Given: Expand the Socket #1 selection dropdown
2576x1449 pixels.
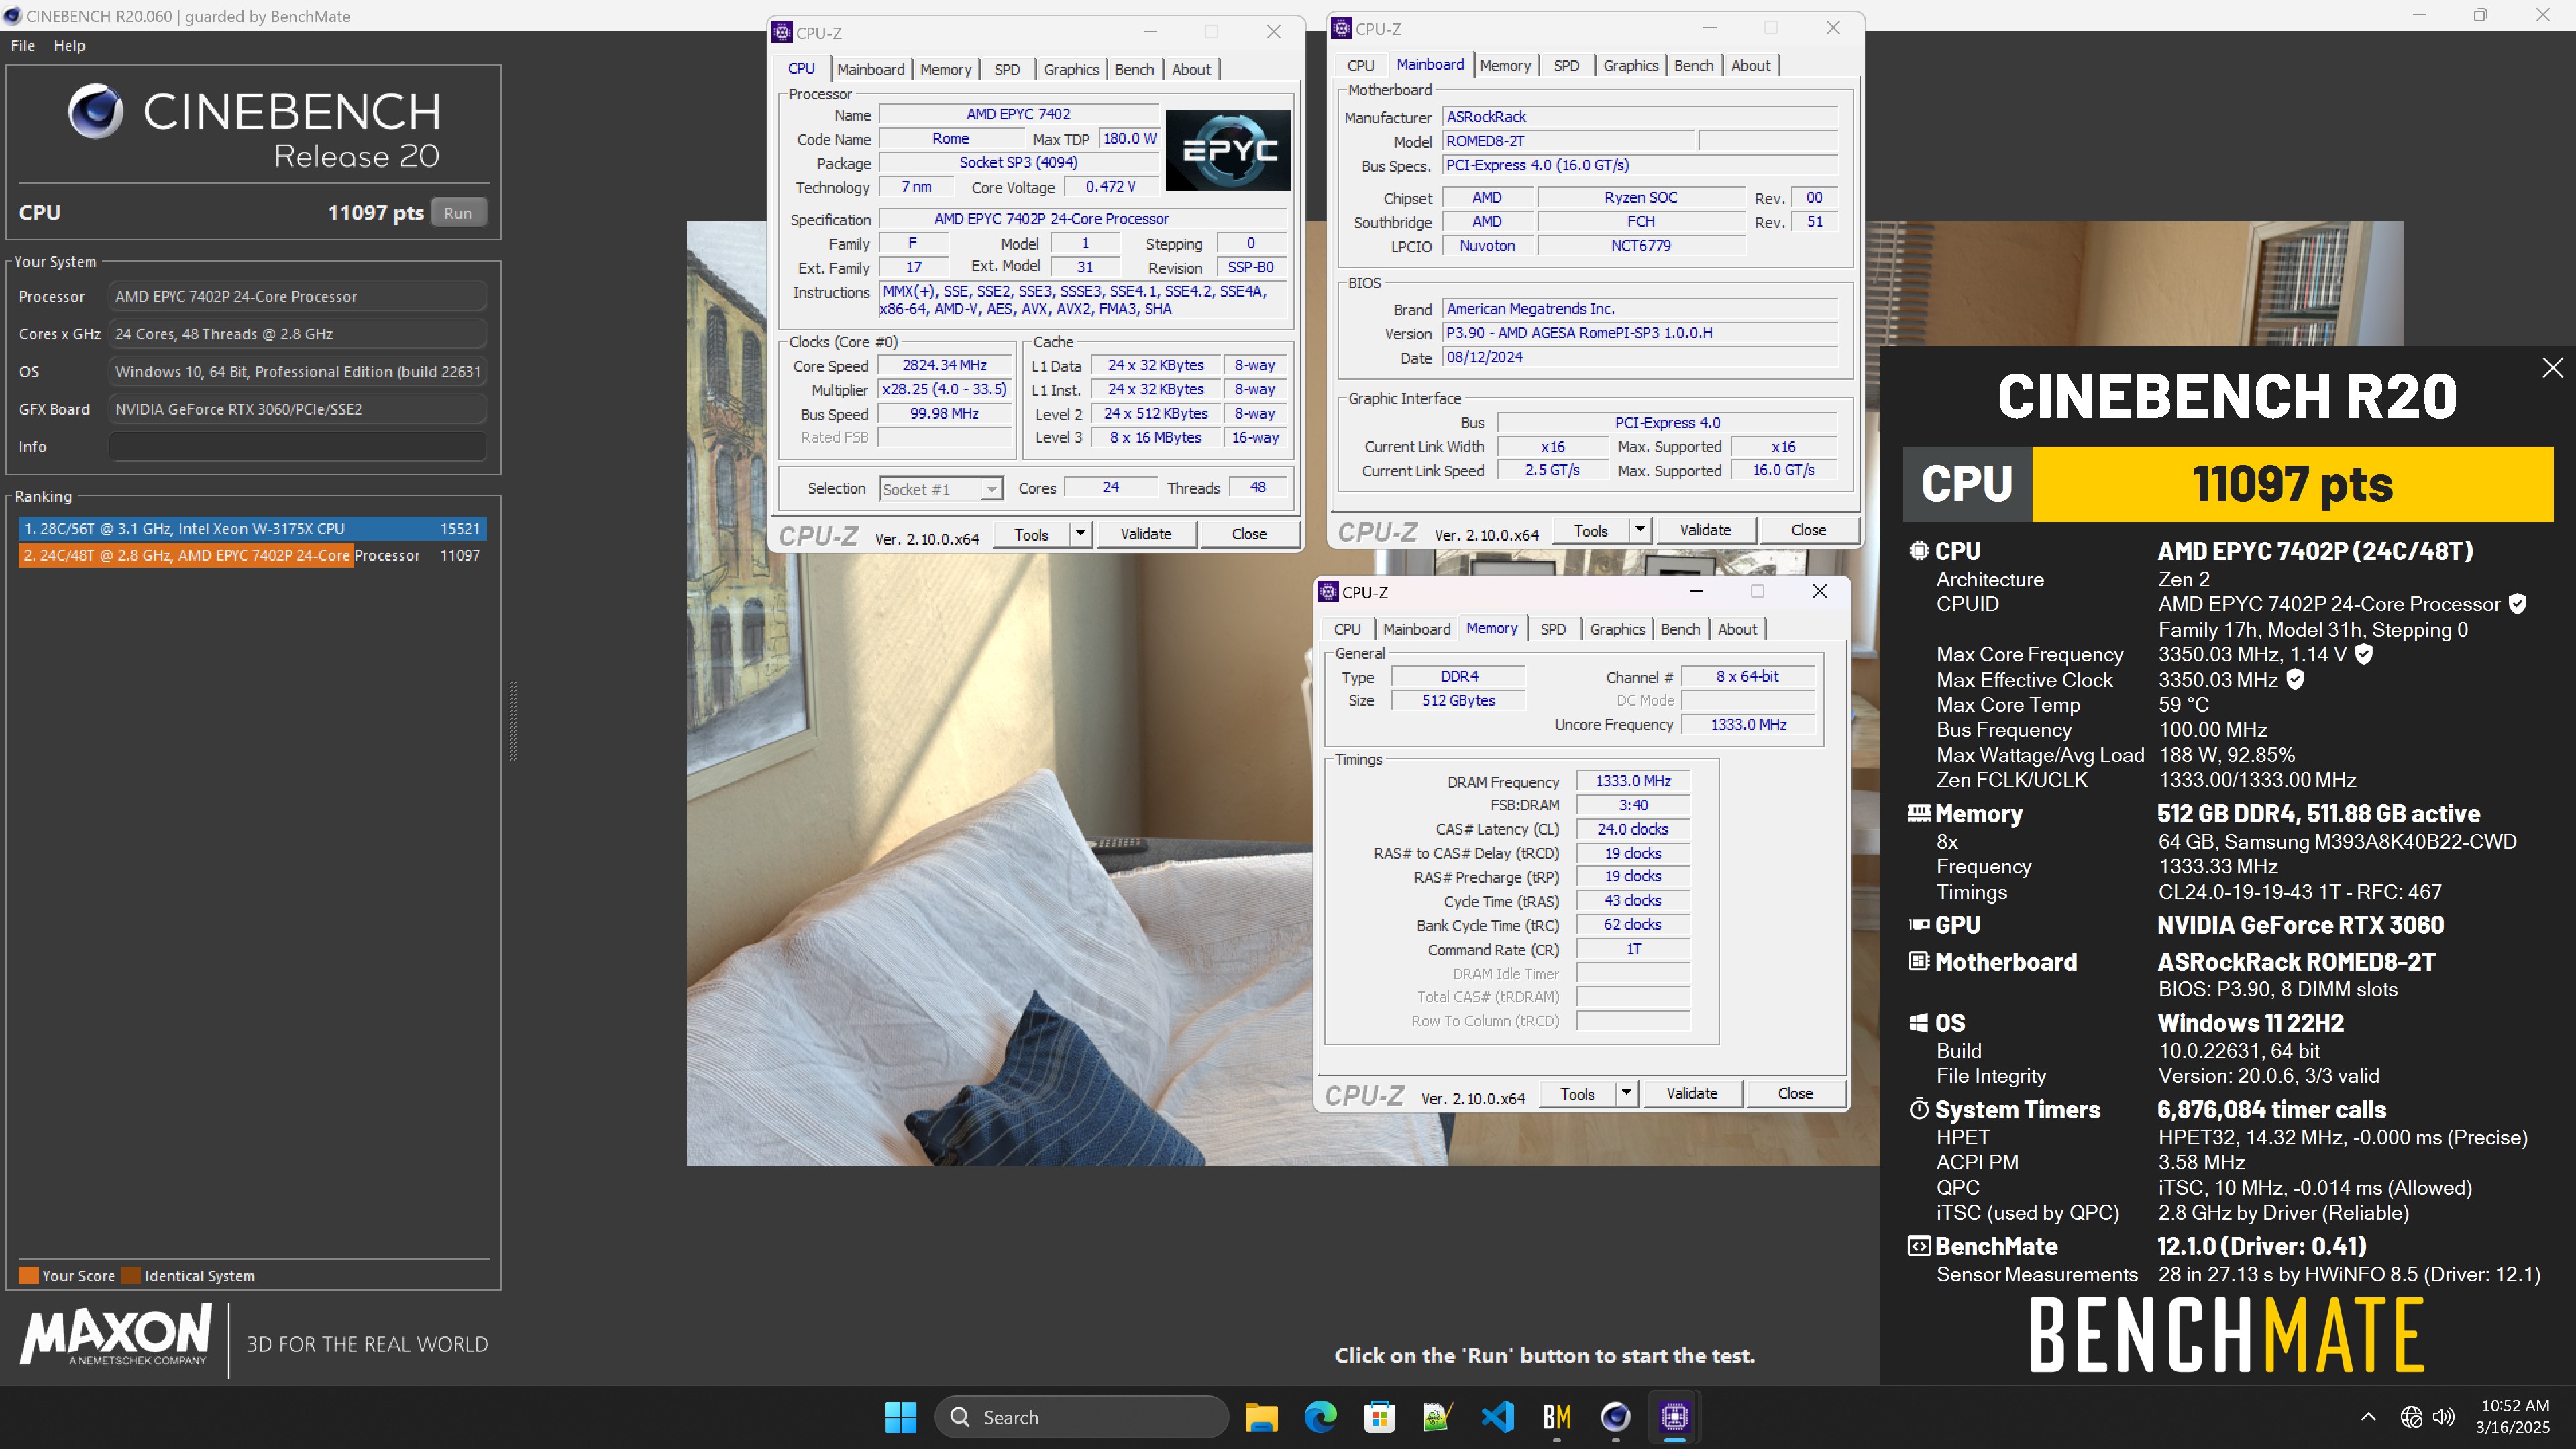Looking at the screenshot, I should point(990,489).
